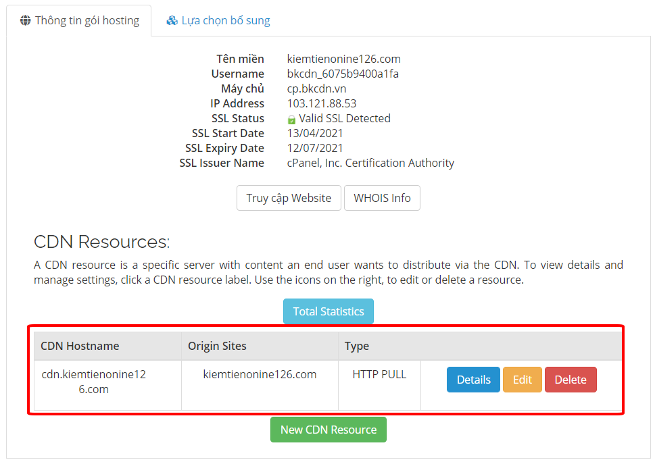Create a New CDN Resource
The height and width of the screenshot is (462, 655).
tap(328, 430)
